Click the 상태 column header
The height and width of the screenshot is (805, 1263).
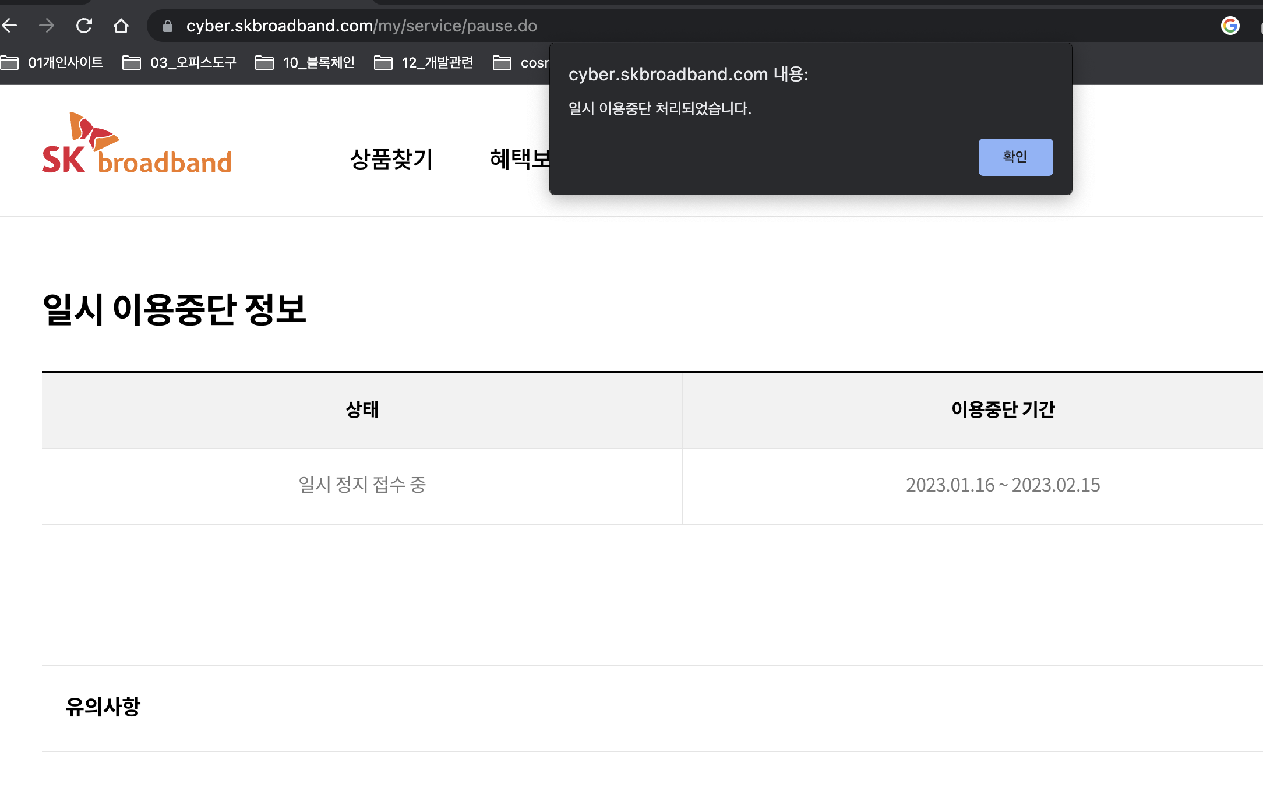[x=362, y=409]
